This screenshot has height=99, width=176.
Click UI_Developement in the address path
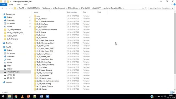59,8
